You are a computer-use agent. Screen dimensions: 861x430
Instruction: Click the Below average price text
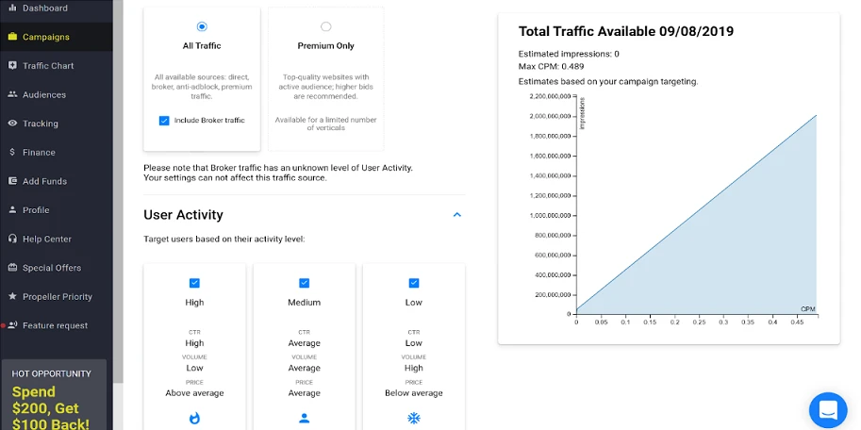(413, 392)
